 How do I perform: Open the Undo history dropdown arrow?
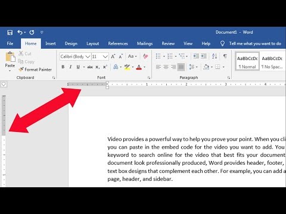(25, 32)
